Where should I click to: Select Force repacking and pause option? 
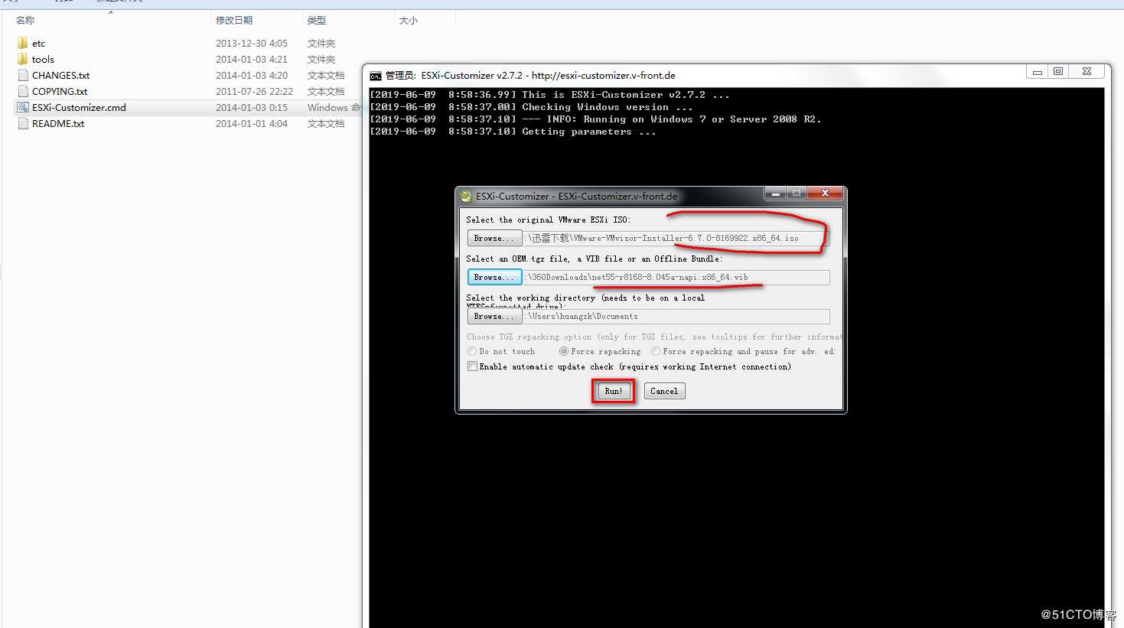pos(656,351)
